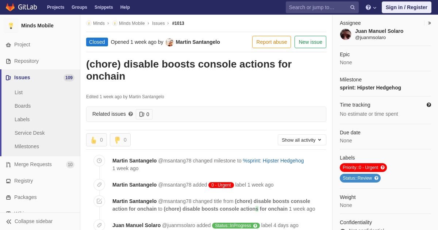Click the search magnifier icon
Screen dimensions: 438x230
coord(353,7)
